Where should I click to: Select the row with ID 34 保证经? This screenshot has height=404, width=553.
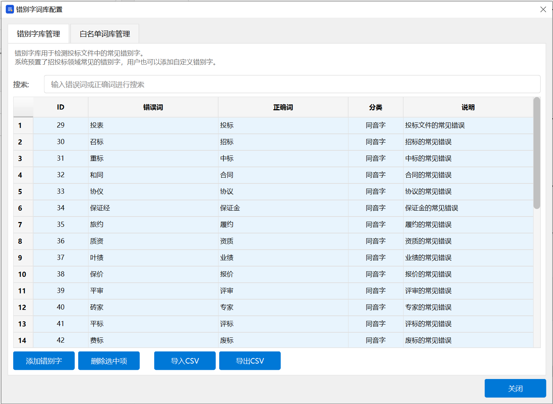pyautogui.click(x=153, y=208)
